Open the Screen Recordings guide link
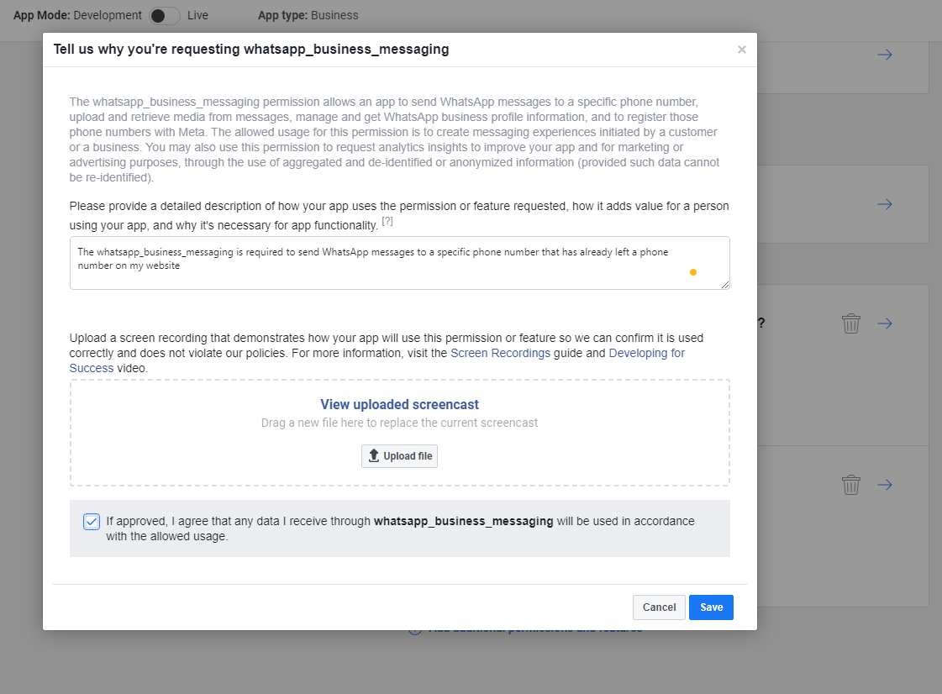This screenshot has width=942, height=694. (501, 353)
